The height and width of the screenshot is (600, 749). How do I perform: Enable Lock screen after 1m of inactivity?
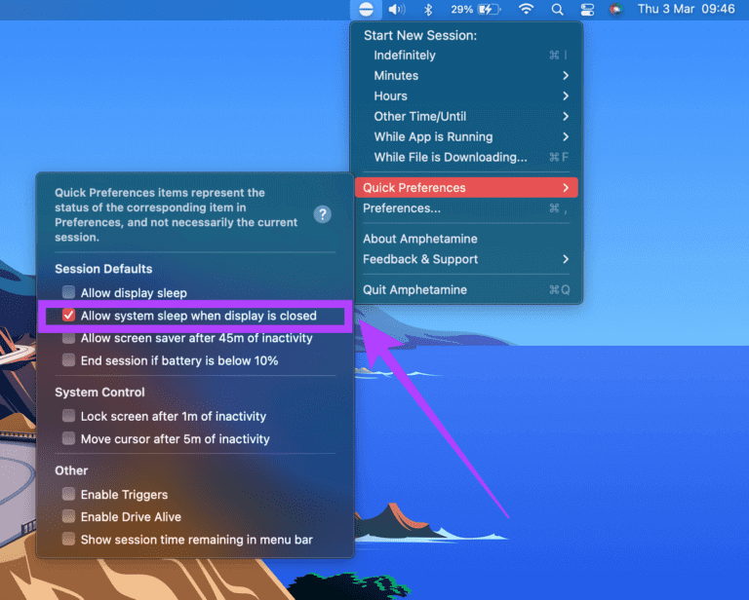pyautogui.click(x=68, y=416)
